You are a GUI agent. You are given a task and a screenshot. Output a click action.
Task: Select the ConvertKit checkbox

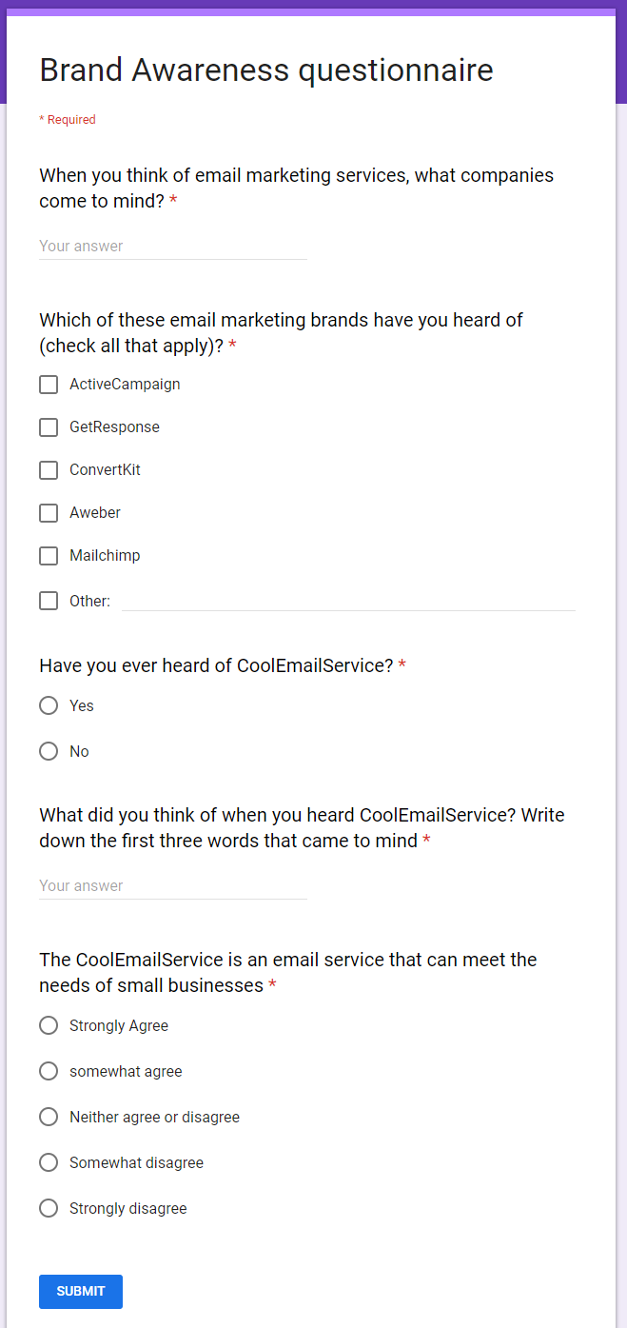[x=49, y=470]
